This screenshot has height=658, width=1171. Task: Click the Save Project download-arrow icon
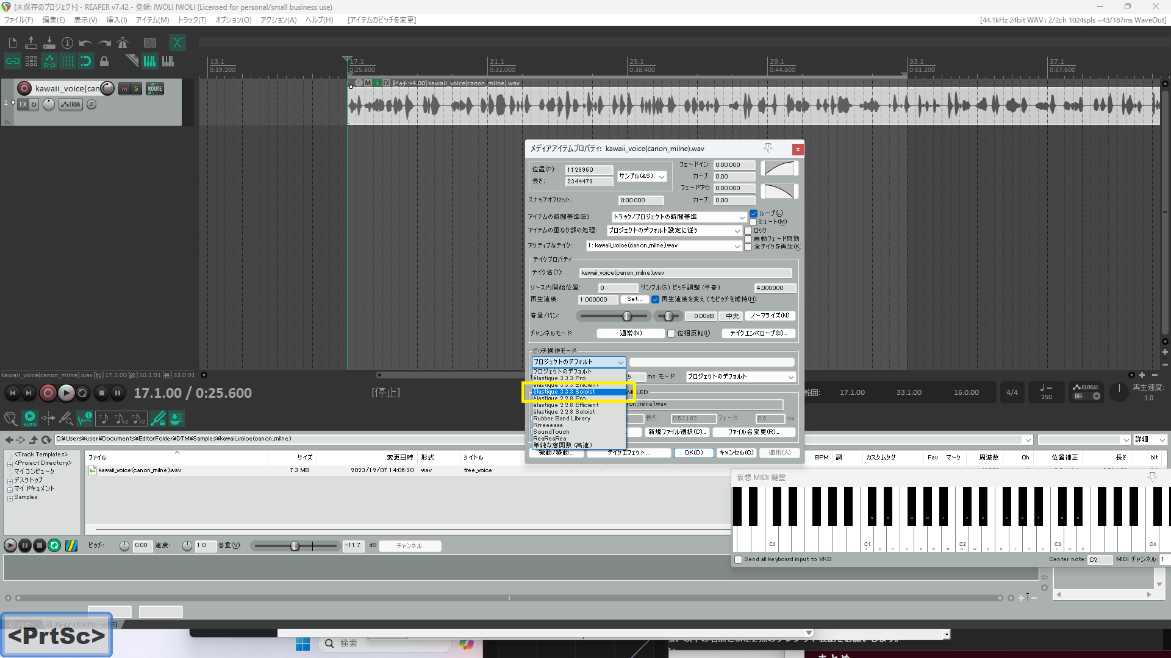[x=49, y=43]
